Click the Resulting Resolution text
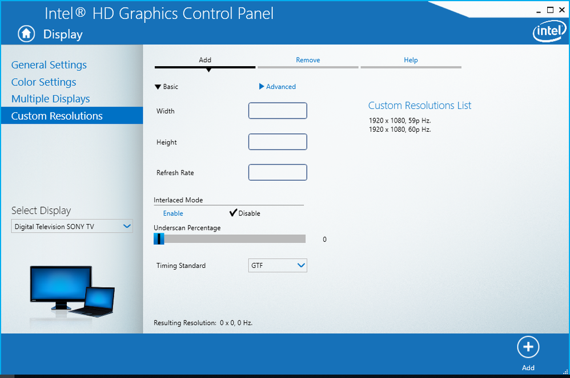 [x=203, y=323]
